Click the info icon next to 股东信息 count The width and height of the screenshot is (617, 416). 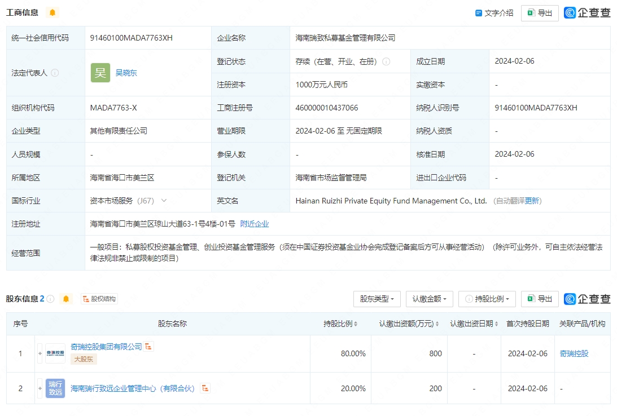click(50, 299)
